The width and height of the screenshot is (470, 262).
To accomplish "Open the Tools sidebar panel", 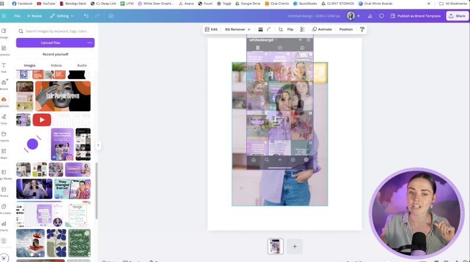I will coord(4,119).
